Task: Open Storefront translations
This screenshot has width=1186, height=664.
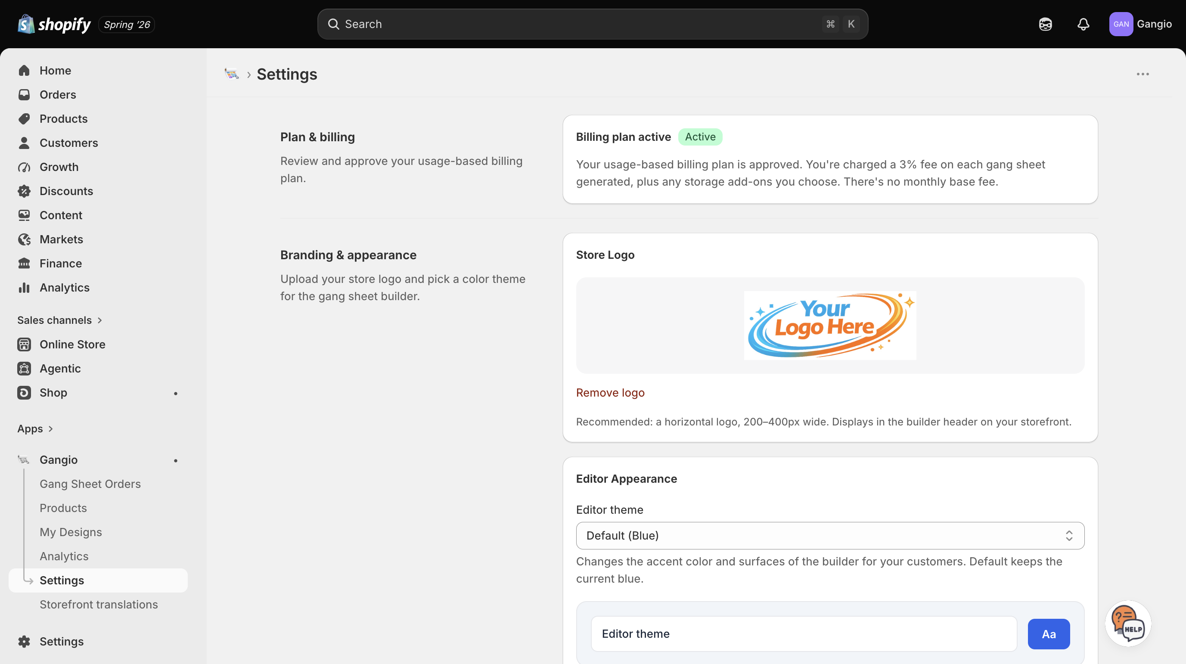Action: tap(99, 605)
